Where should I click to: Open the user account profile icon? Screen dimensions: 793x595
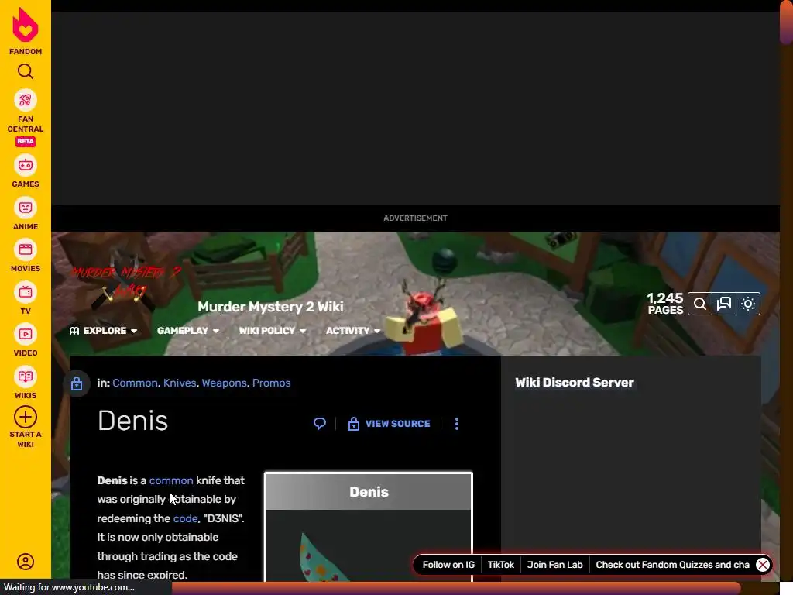[x=26, y=562]
